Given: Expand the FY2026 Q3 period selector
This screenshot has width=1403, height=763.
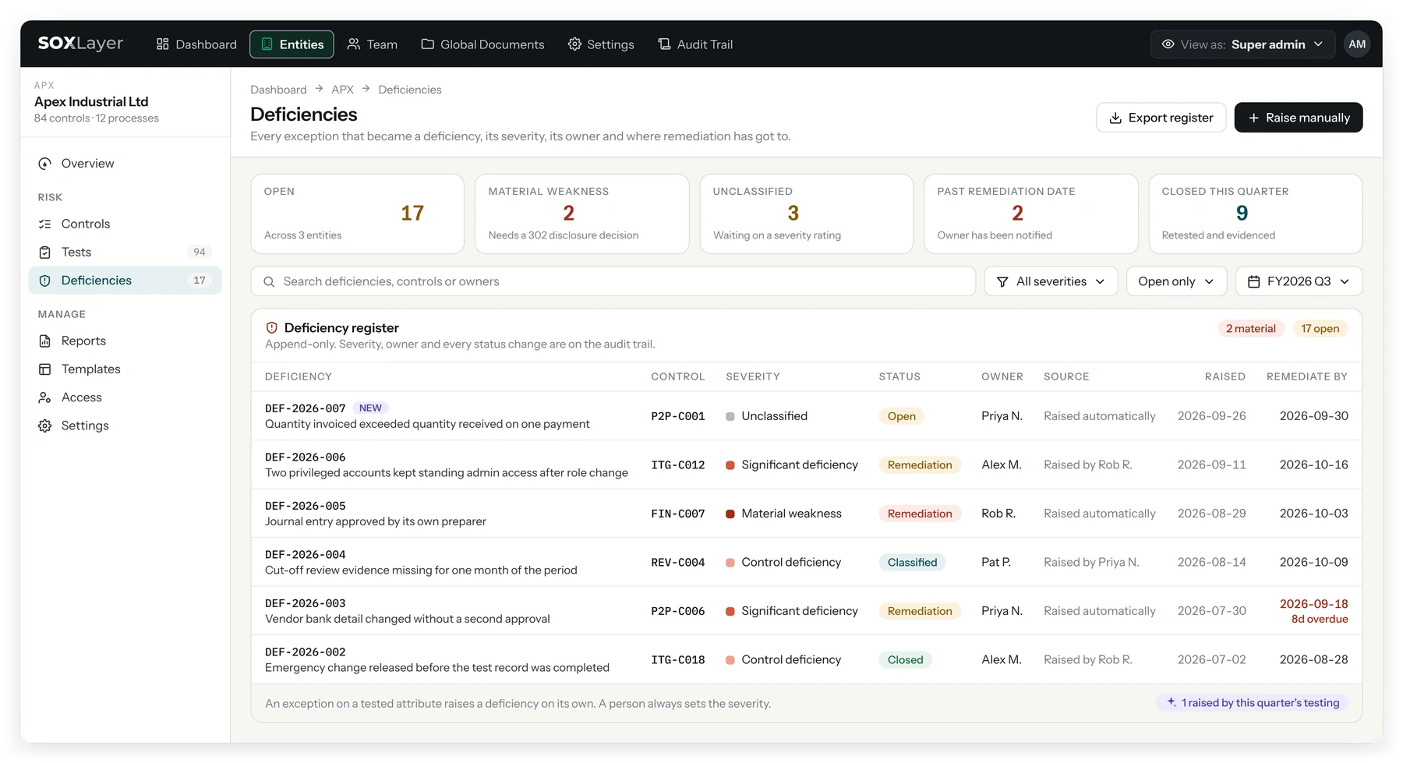Looking at the screenshot, I should [x=1299, y=281].
